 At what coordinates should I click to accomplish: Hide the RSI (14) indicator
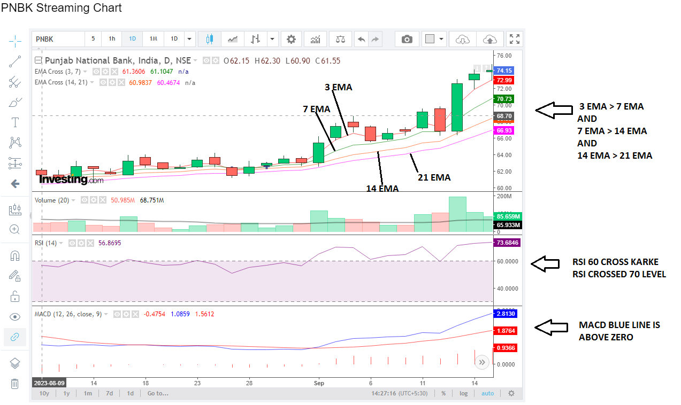click(72, 243)
